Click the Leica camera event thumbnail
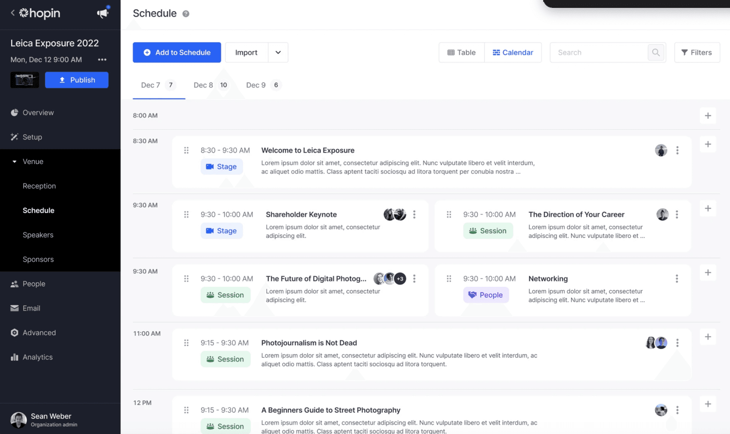 pos(25,80)
